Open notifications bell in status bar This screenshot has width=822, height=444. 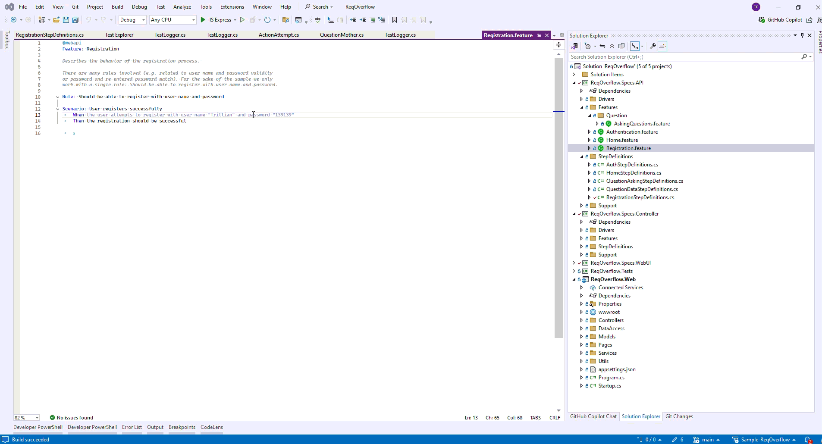pos(808,440)
